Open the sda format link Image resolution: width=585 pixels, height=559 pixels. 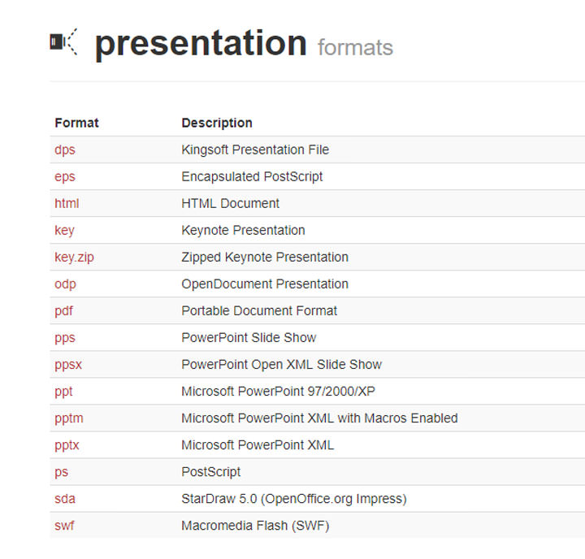pyautogui.click(x=65, y=498)
